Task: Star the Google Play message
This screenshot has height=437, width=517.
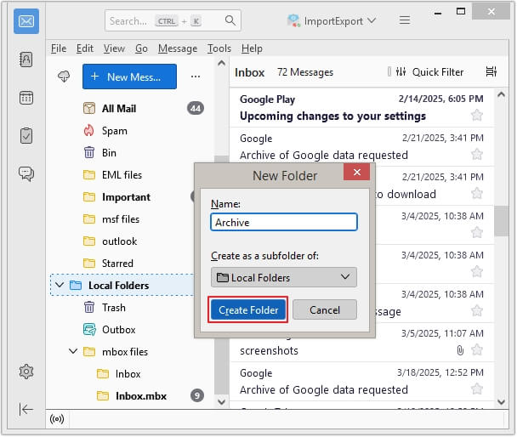Action: tap(477, 116)
